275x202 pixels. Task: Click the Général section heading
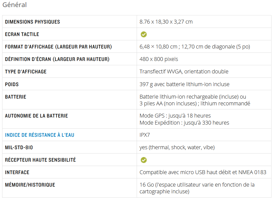click(x=15, y=5)
